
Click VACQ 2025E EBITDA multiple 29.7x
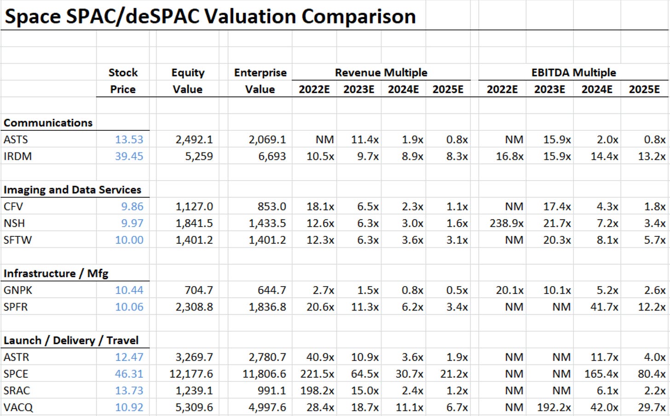point(652,407)
